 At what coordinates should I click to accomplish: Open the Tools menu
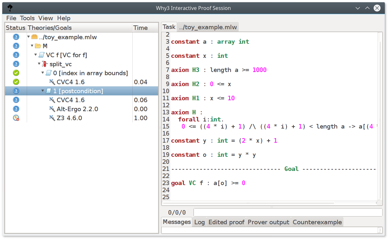[x=27, y=18]
